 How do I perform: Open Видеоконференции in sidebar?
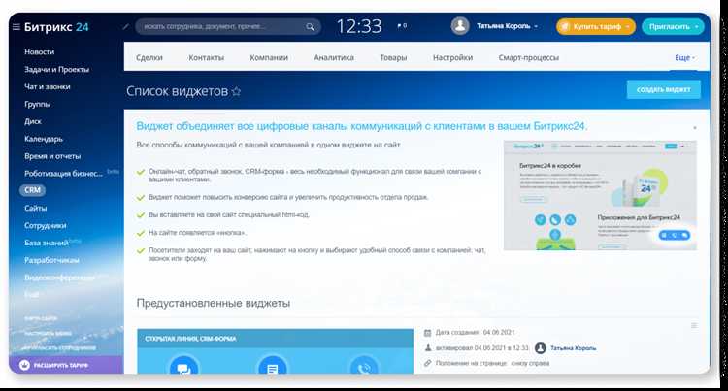click(59, 277)
